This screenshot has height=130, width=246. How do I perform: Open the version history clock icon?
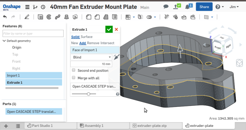(43, 7)
